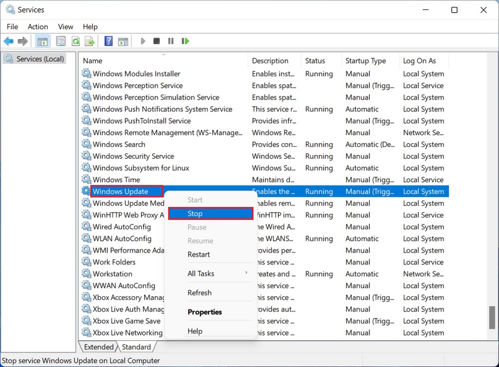
Task: Sort by the Status column header
Action: point(321,60)
